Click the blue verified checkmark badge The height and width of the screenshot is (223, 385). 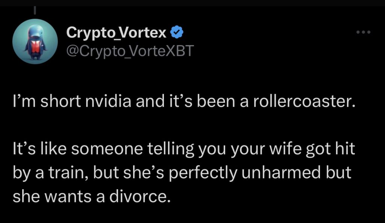(x=177, y=32)
